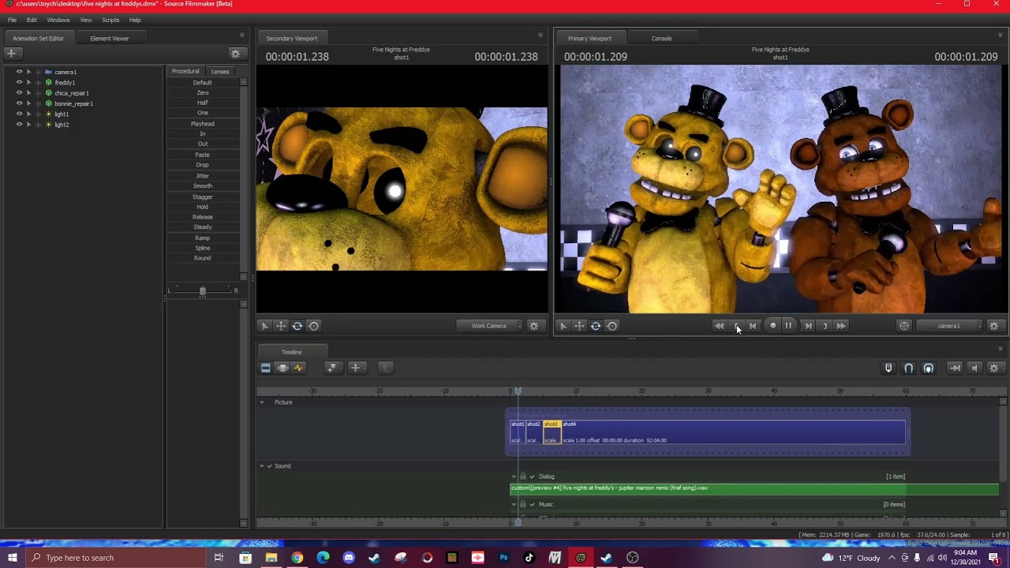The image size is (1010, 568).
Task: Adjust the left-right preset balance slider
Action: coord(203,291)
